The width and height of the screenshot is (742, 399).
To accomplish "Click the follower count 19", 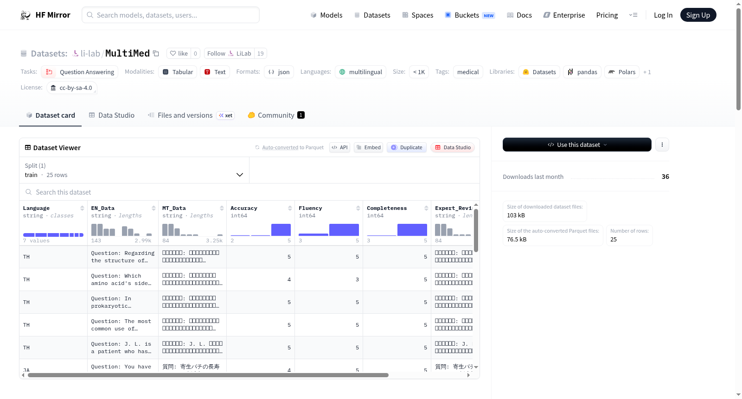I will pyautogui.click(x=261, y=53).
